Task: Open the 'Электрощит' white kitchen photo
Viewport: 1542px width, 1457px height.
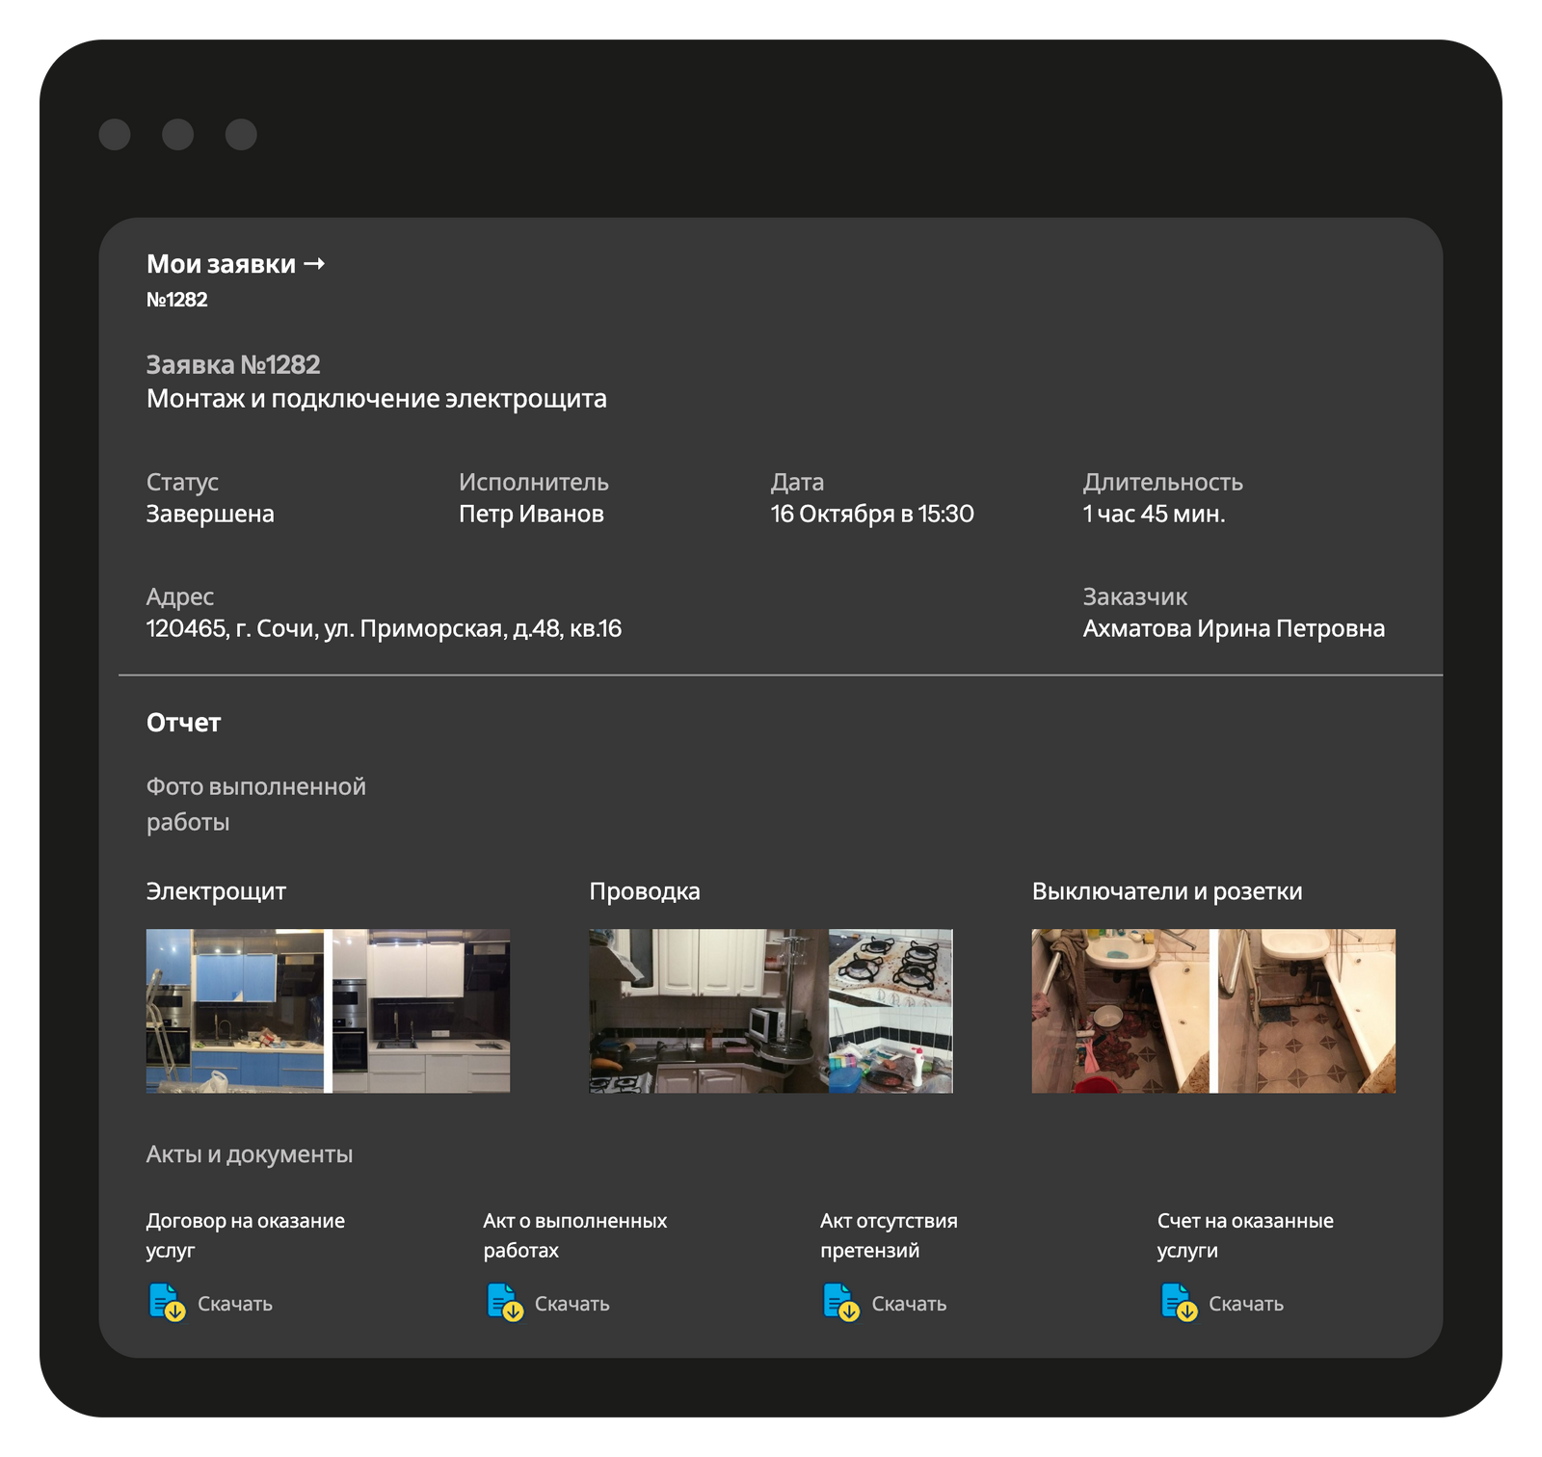Action: point(421,1011)
